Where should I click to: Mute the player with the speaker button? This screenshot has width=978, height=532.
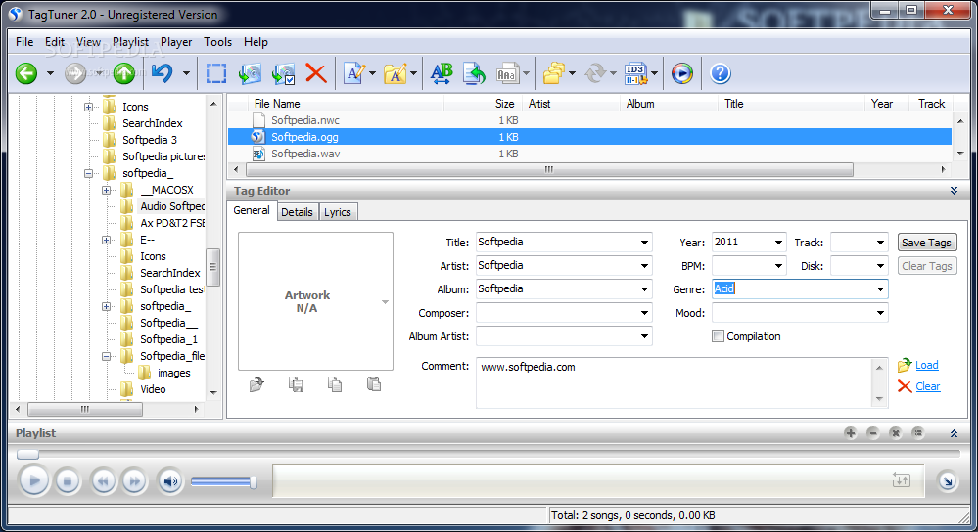169,481
